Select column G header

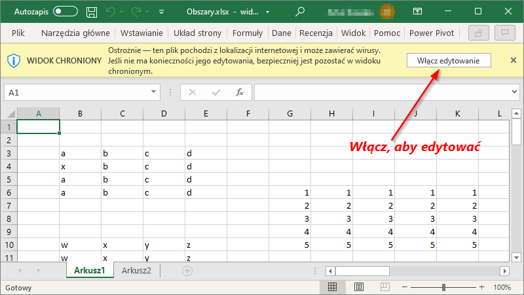[290, 114]
